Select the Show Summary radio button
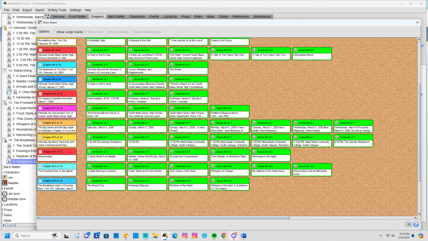Viewport: 428px width, 241px height. (x=105, y=32)
